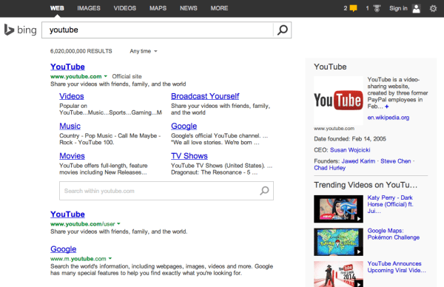Click the Trending Videos on YouTube heading

pos(366,185)
